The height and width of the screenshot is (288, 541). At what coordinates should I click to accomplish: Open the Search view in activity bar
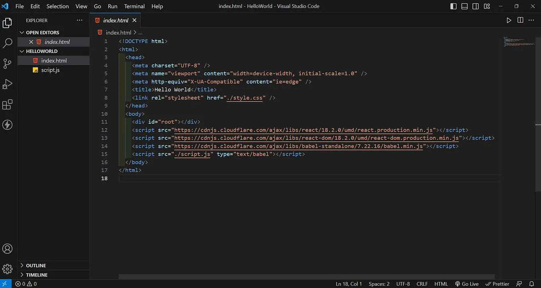(x=8, y=43)
